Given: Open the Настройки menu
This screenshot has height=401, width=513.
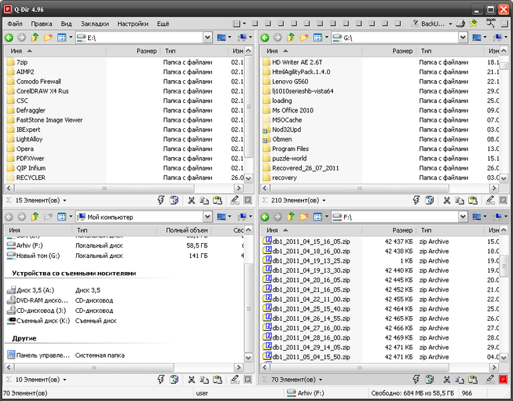Looking at the screenshot, I should pyautogui.click(x=133, y=24).
